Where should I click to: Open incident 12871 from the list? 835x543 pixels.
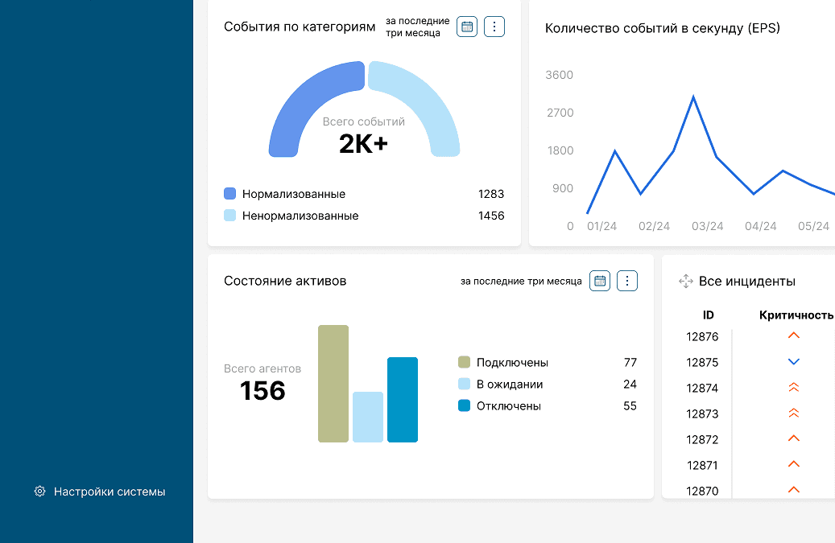(x=702, y=465)
